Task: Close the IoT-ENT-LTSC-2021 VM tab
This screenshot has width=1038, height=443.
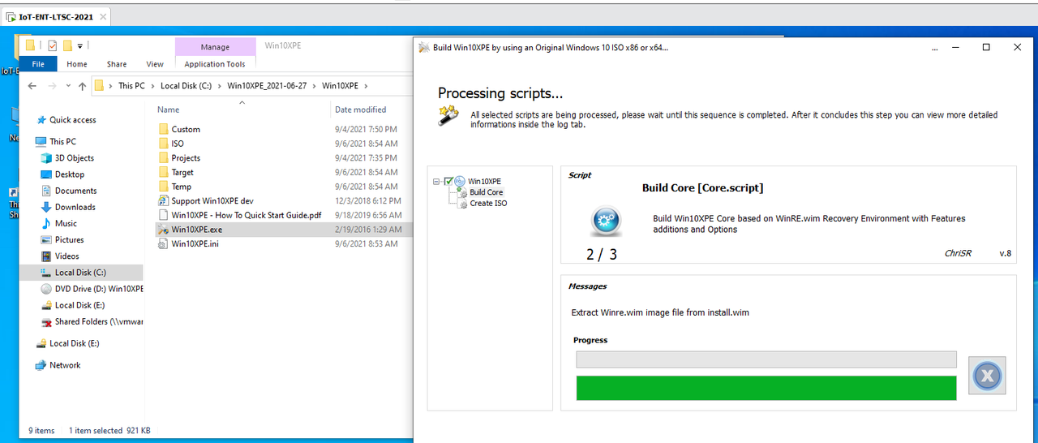Action: (x=101, y=16)
